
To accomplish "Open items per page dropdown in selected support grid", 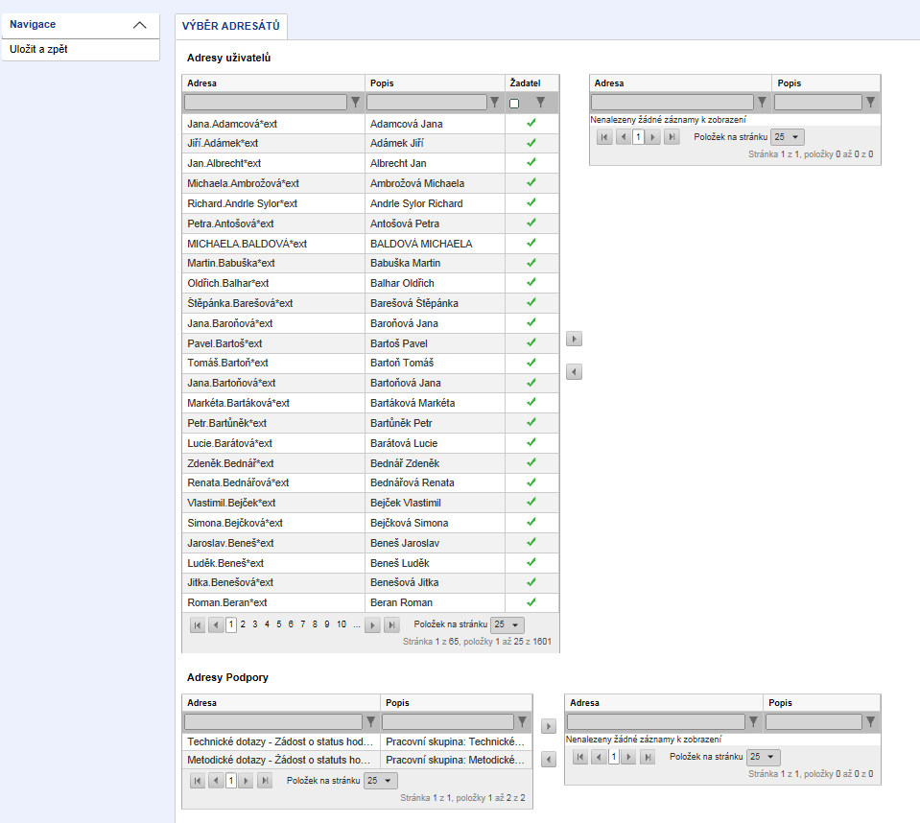I will pos(764,758).
